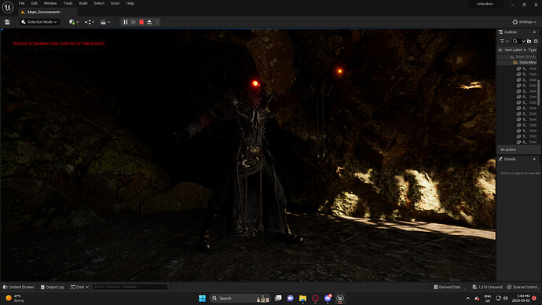Open the Discord taskbar icon

pyautogui.click(x=328, y=299)
